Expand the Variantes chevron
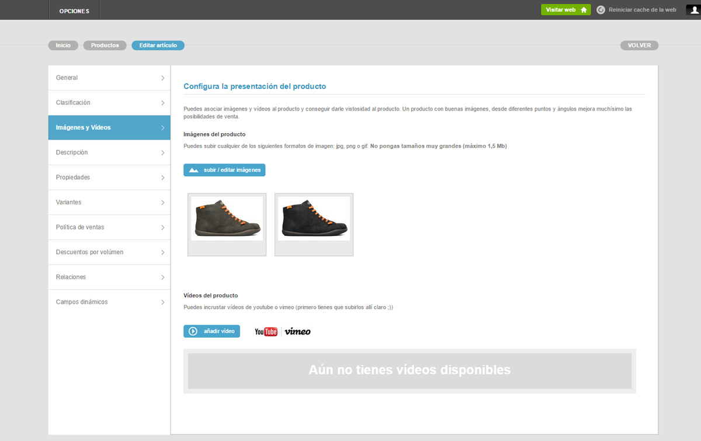701x441 pixels. click(162, 203)
